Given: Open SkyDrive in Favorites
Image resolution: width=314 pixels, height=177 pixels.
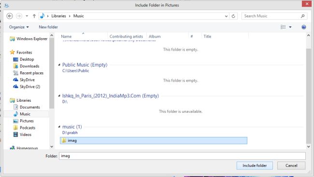Looking at the screenshot, I should [x=27, y=80].
